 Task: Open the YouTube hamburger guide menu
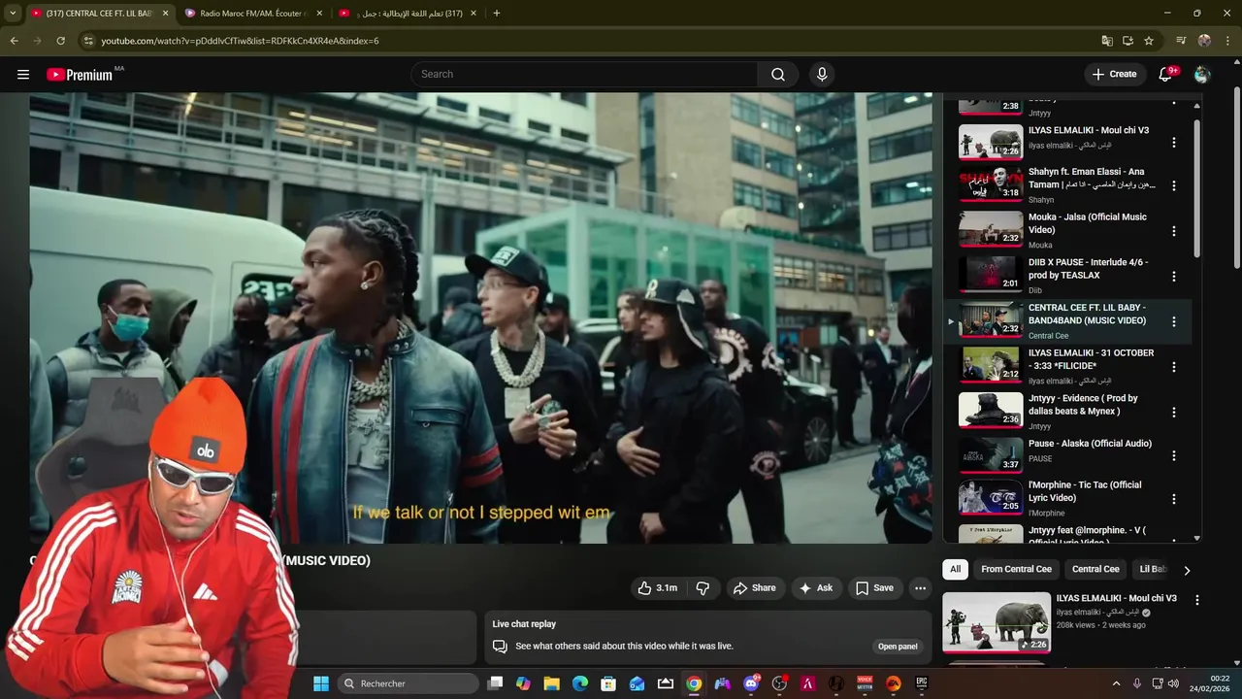[23, 75]
